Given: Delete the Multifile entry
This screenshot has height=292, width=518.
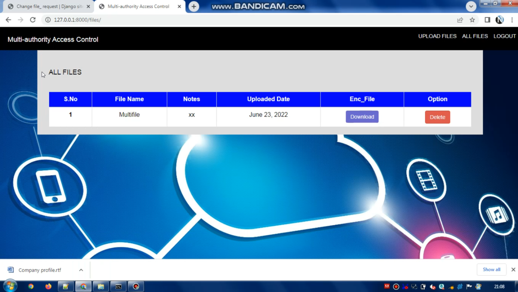Looking at the screenshot, I should [437, 117].
